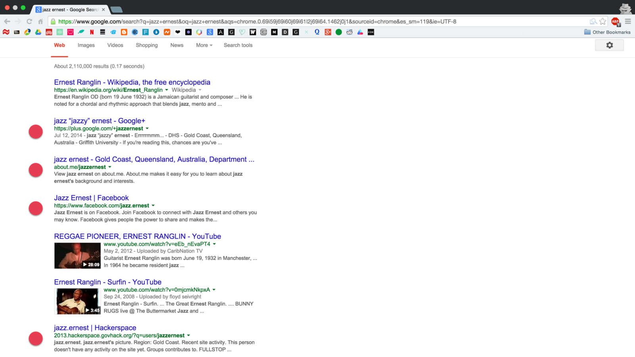
Task: Go to the home page
Action: pos(40,21)
